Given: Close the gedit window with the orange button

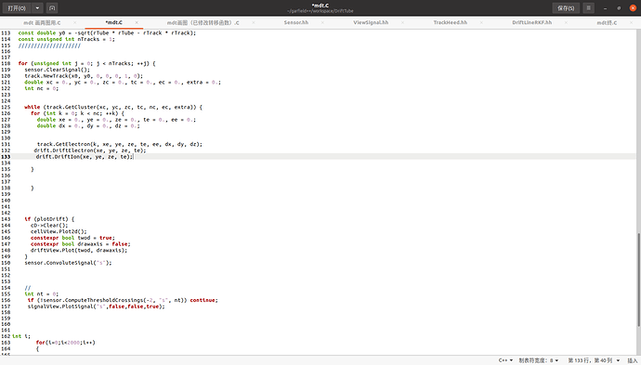Looking at the screenshot, I should coord(633,7).
